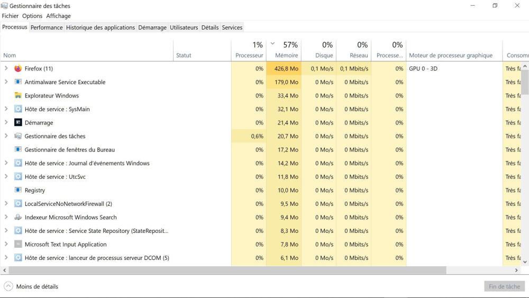
Task: Collapse view with Moins de détails
Action: [31, 286]
